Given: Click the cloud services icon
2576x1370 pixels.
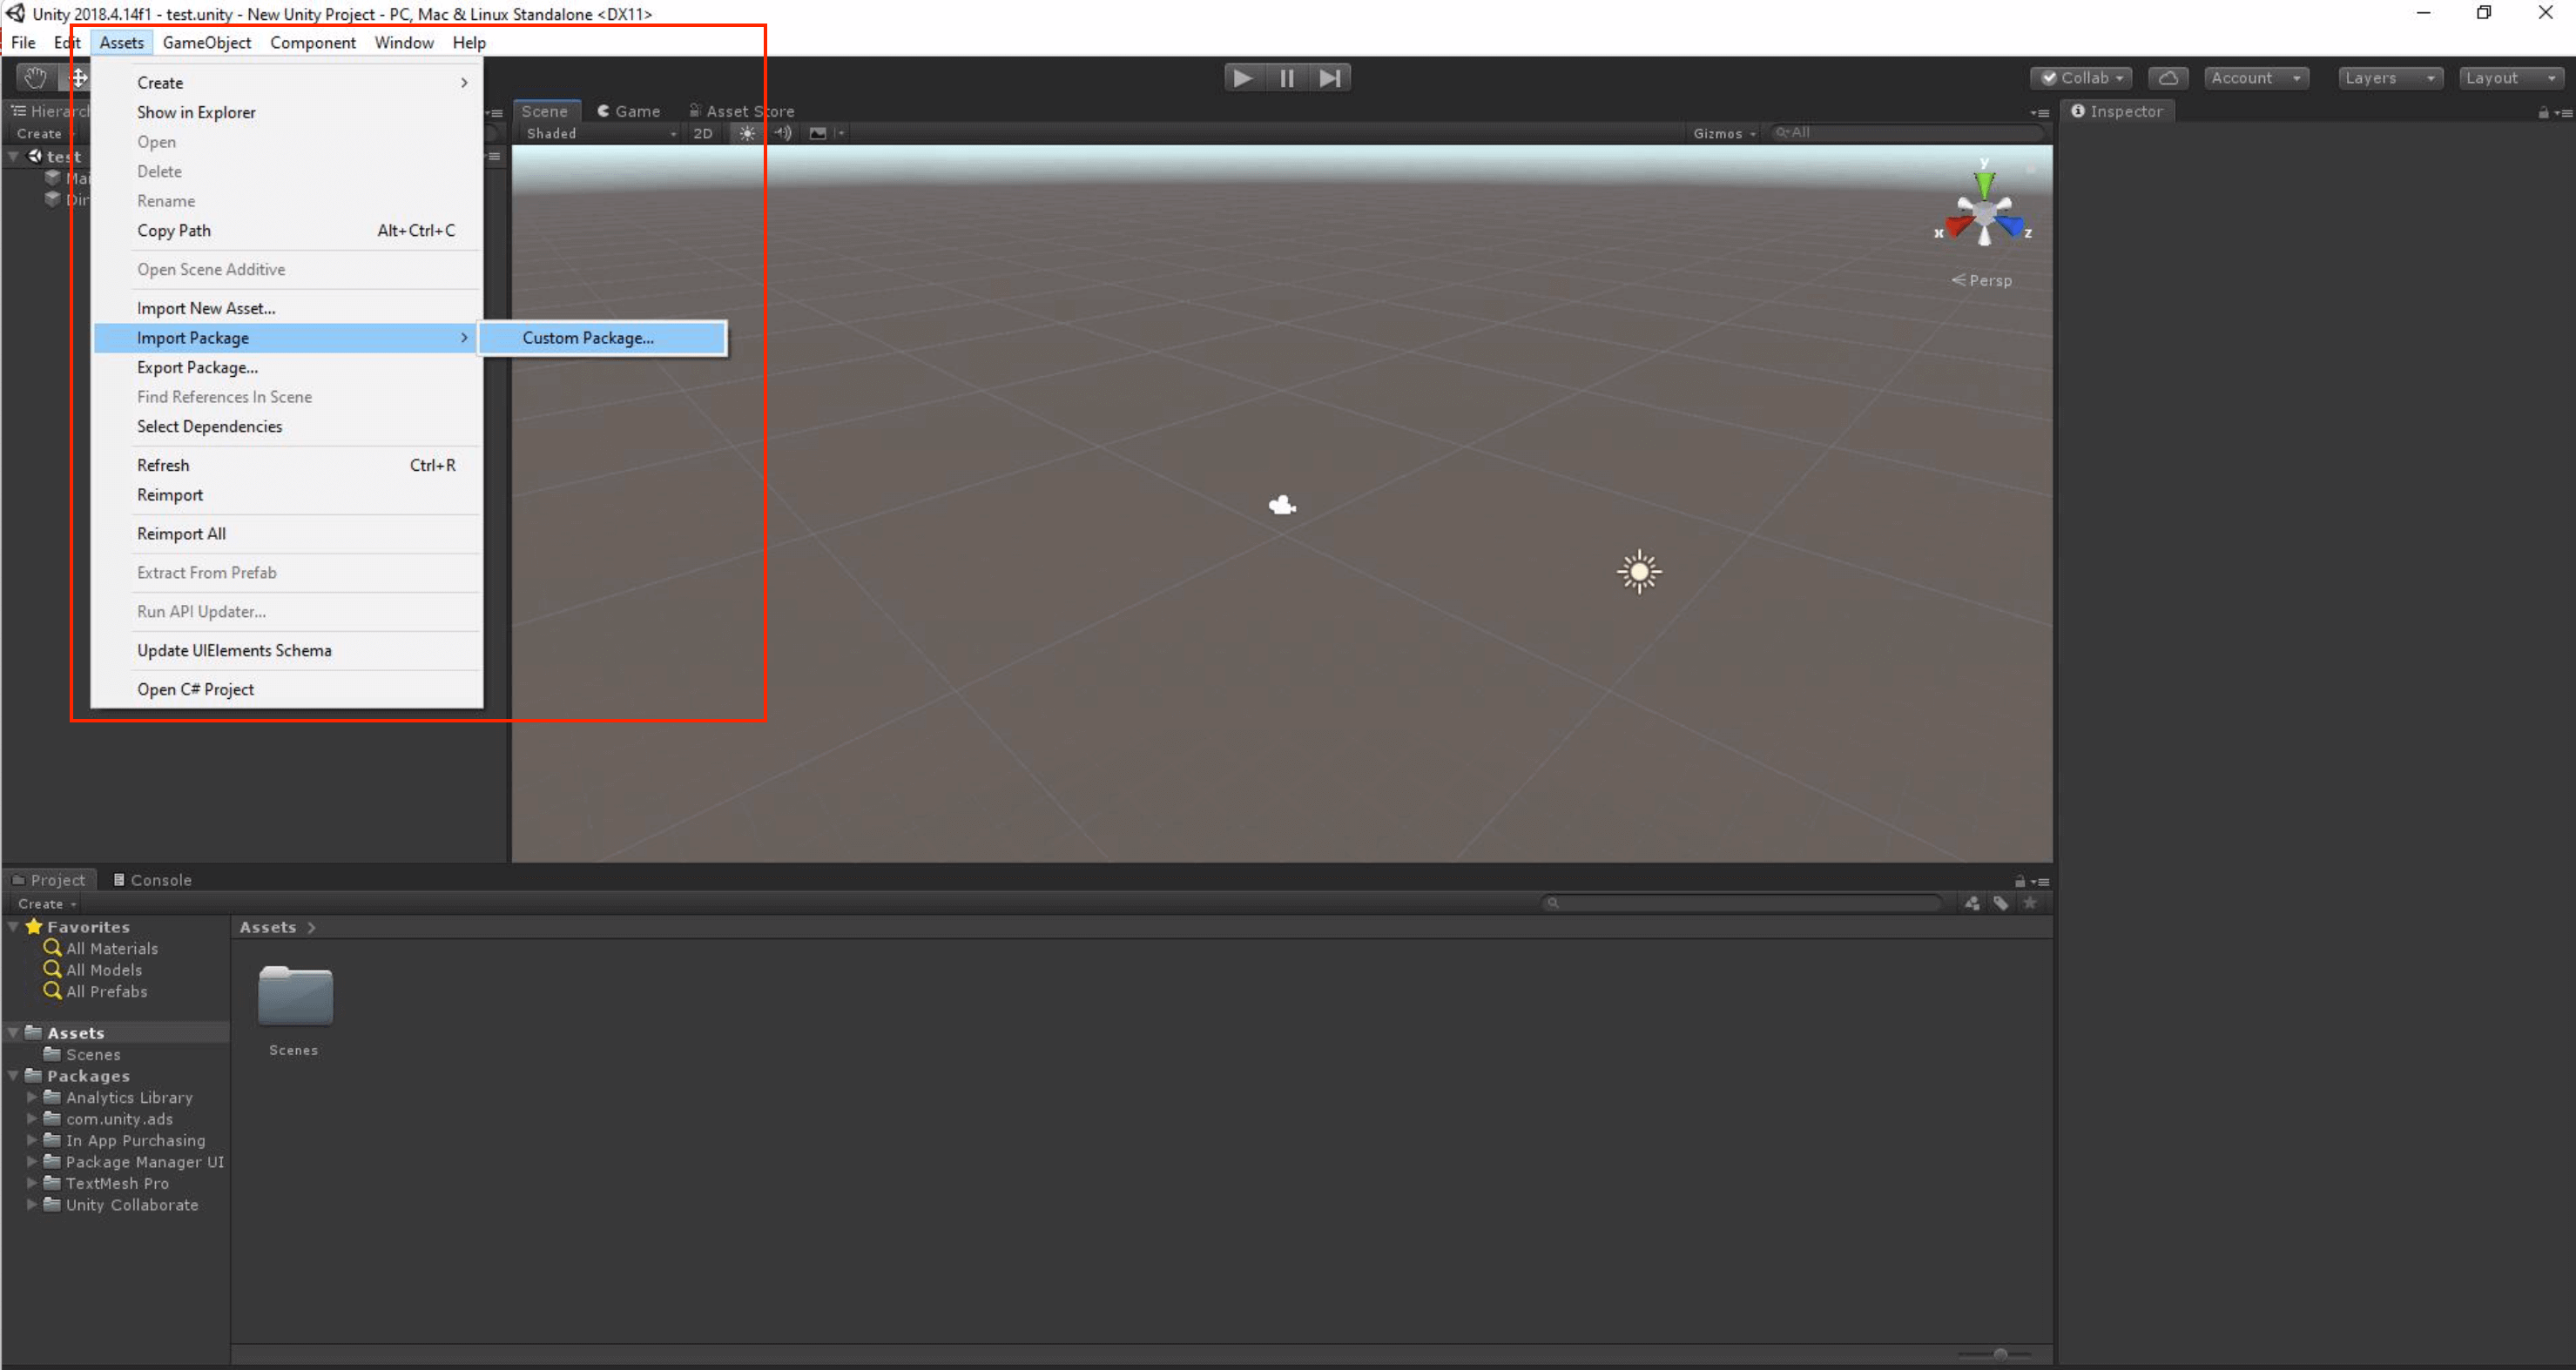Looking at the screenshot, I should point(2167,78).
